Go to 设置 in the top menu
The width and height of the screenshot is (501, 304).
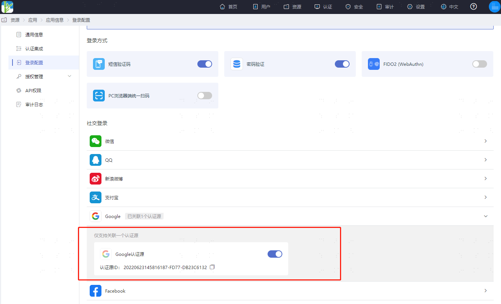pos(416,7)
